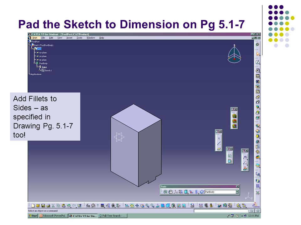Click the Edge Fillet icon in right toolbar
301x225 pixels.
(258, 126)
